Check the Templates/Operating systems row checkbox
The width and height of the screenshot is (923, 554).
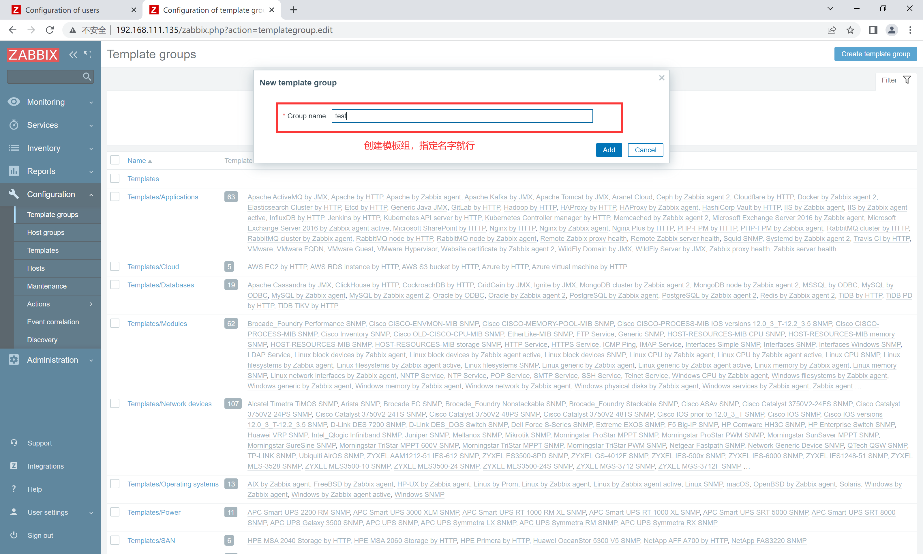point(115,484)
